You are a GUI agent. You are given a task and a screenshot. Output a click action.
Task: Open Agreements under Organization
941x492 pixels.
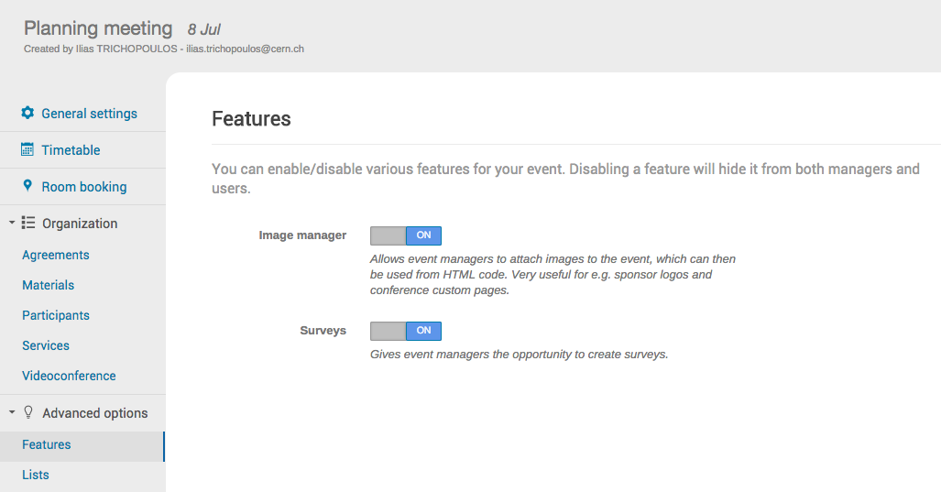point(56,255)
